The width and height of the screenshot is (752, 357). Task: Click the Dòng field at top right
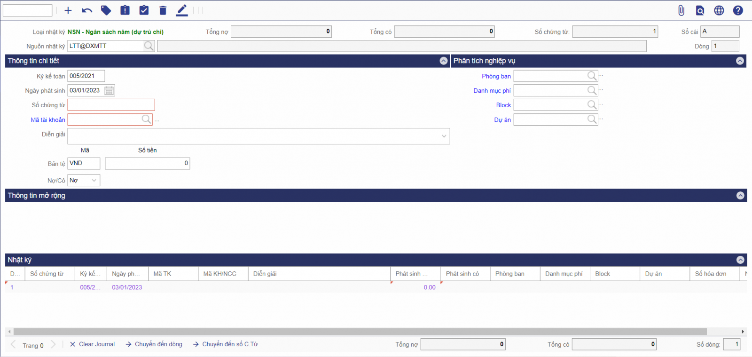coord(725,46)
